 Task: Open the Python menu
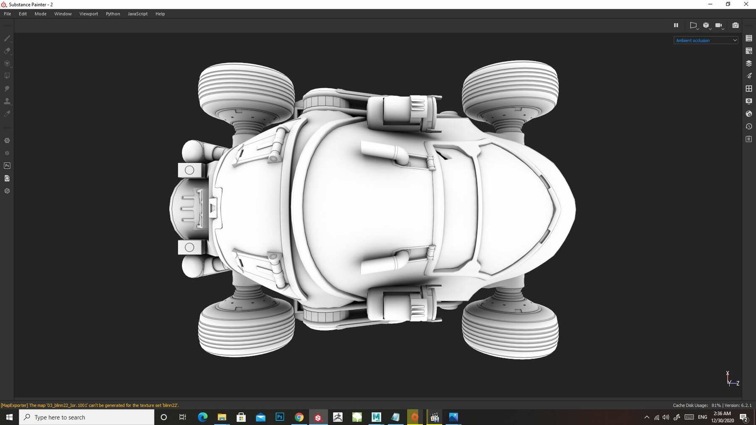(x=113, y=13)
